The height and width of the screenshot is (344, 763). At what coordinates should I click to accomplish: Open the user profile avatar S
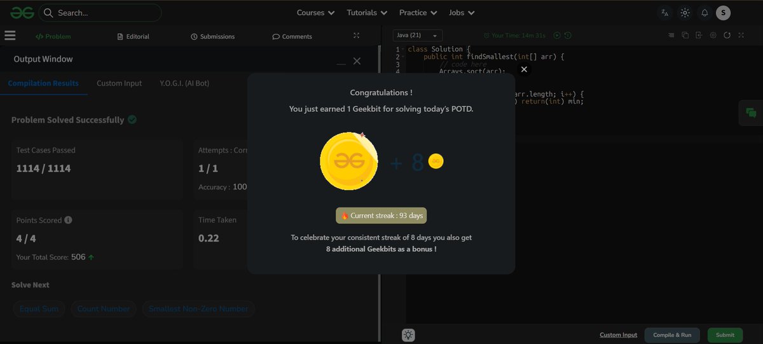coord(723,13)
